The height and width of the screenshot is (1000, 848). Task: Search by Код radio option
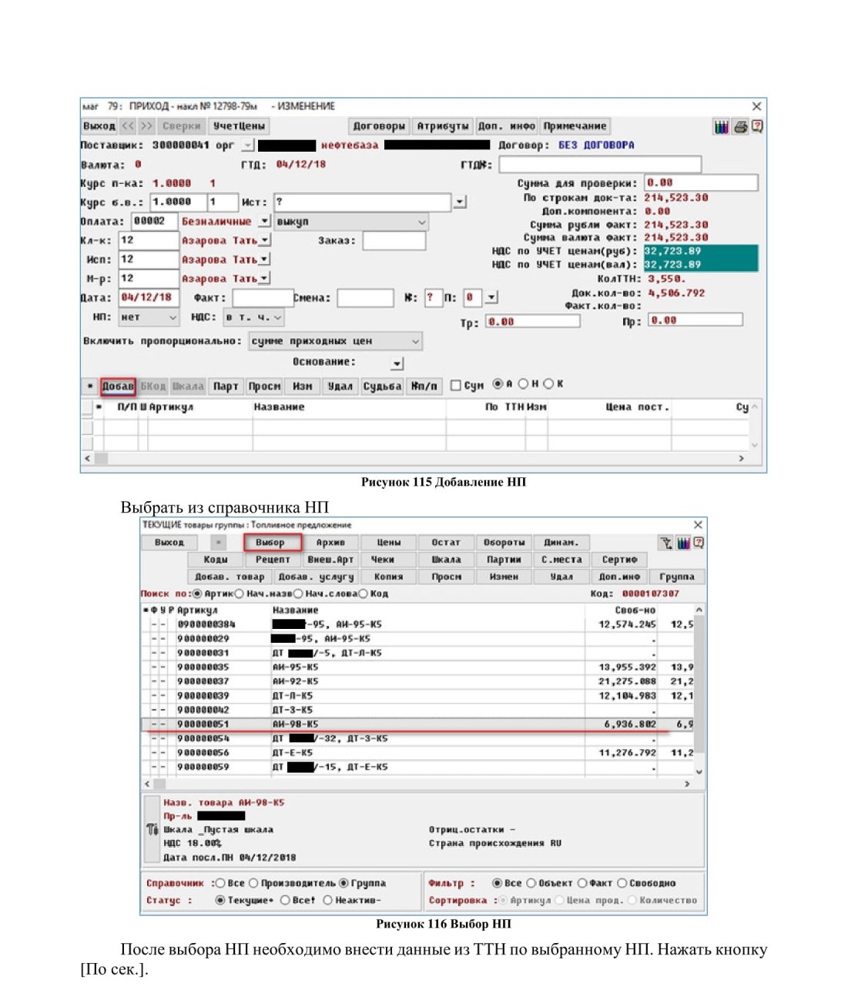coord(363,594)
